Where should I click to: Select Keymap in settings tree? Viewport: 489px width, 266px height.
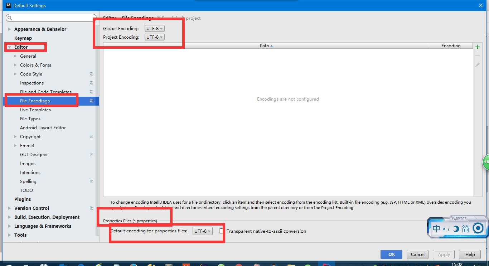coord(23,38)
